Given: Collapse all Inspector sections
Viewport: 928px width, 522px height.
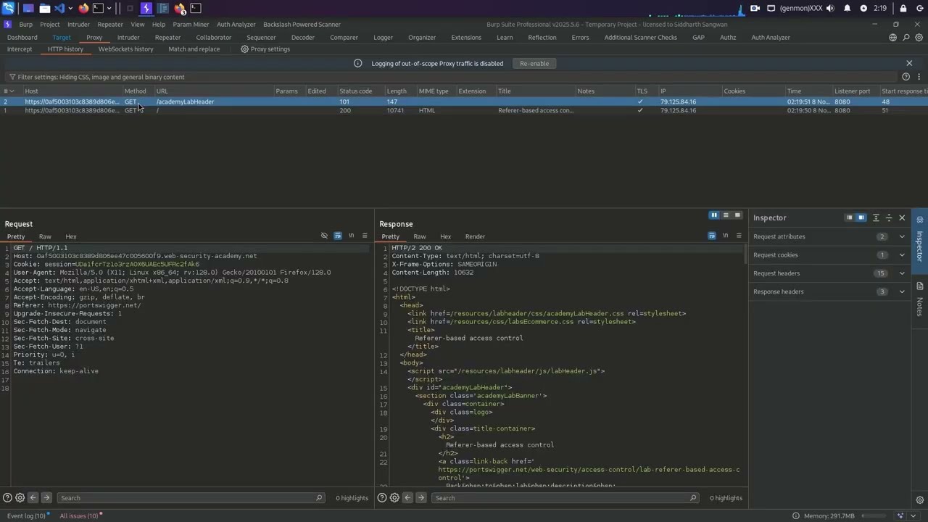Looking at the screenshot, I should (889, 217).
